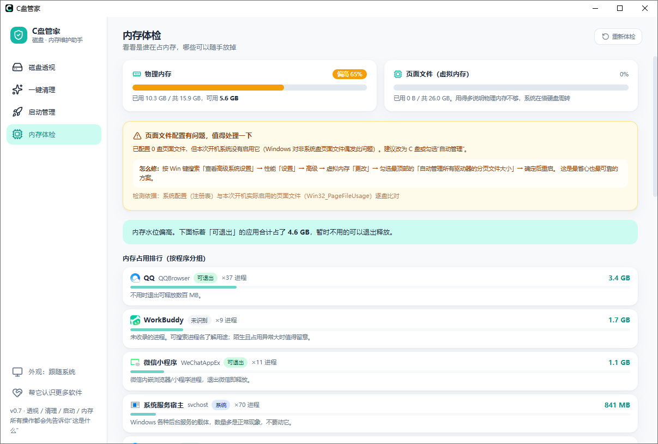Click the QQ browser app icon
The width and height of the screenshot is (658, 444).
135,278
